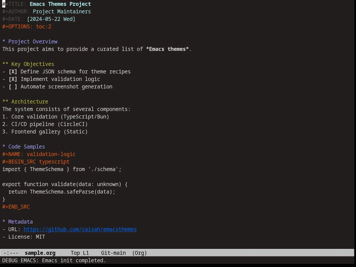Check the Automate screenshot generation box

(x=13, y=87)
